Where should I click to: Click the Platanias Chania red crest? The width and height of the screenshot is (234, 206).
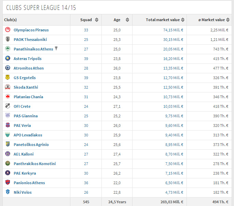click(8, 97)
